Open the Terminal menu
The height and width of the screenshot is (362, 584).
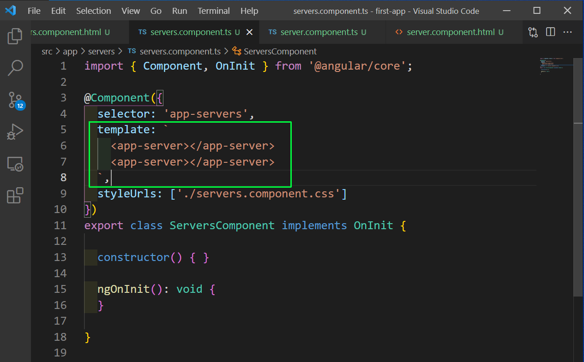[214, 11]
